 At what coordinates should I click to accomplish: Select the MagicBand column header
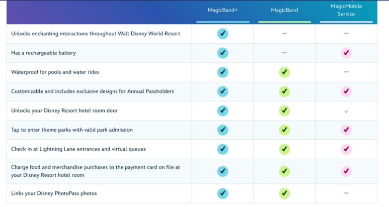point(284,10)
